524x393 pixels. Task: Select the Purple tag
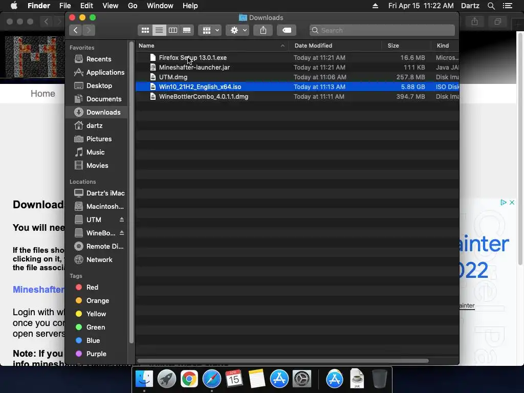[96, 354]
